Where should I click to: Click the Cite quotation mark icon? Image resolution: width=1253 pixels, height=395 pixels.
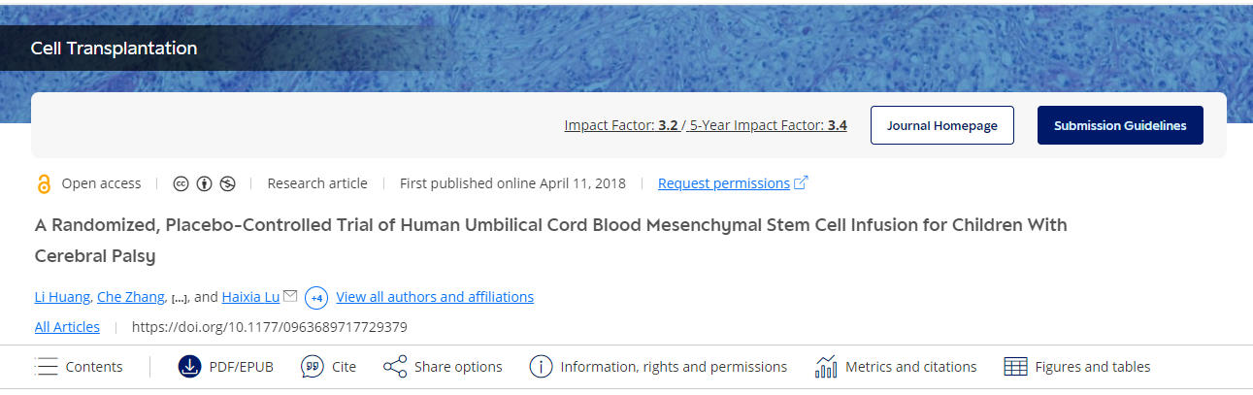point(312,367)
